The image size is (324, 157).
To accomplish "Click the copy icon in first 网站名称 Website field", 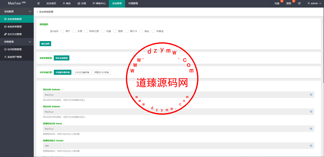I will (311, 95).
